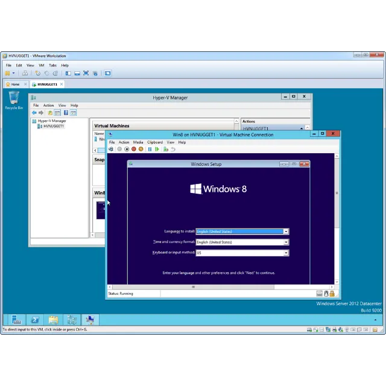Collapse the HVNUGGET1 section in the Actions pane
386x386 pixels.
coord(302,128)
